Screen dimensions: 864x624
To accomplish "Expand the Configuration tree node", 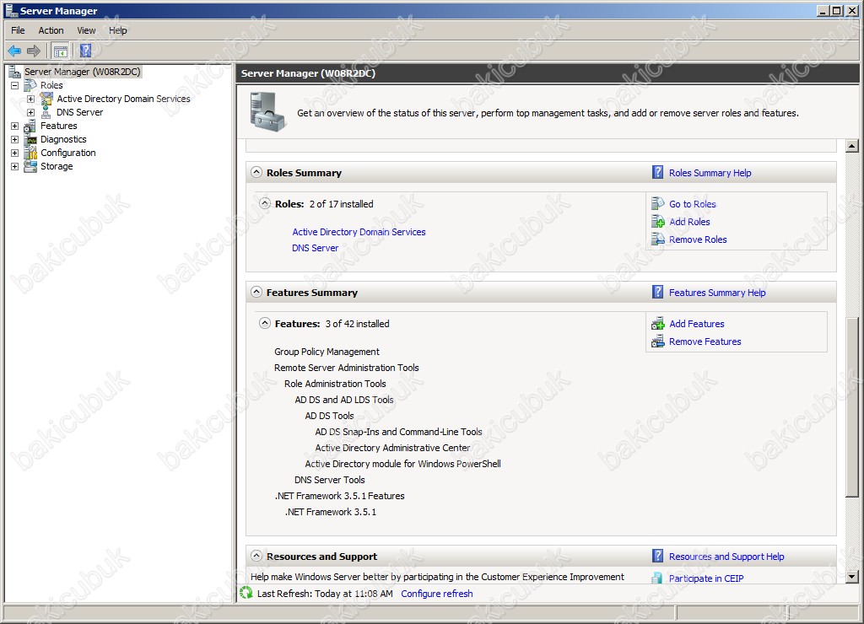I will 15,153.
